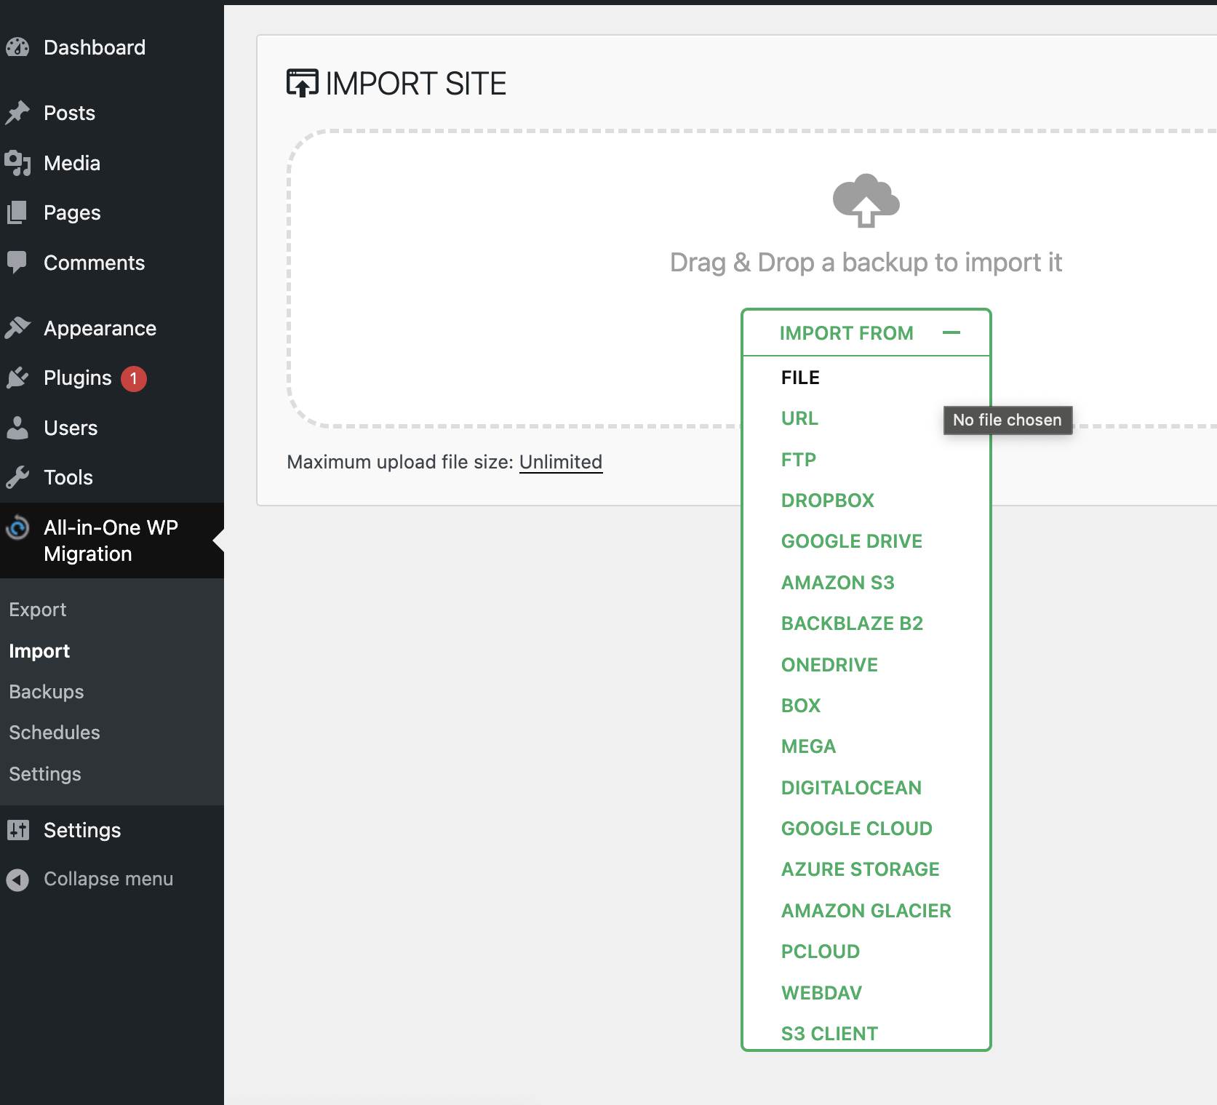Select Dropbox from the import list
Image resolution: width=1217 pixels, height=1105 pixels.
pyautogui.click(x=827, y=500)
